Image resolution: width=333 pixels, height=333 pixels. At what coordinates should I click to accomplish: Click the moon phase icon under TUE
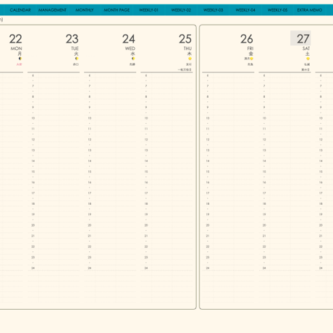77,59
